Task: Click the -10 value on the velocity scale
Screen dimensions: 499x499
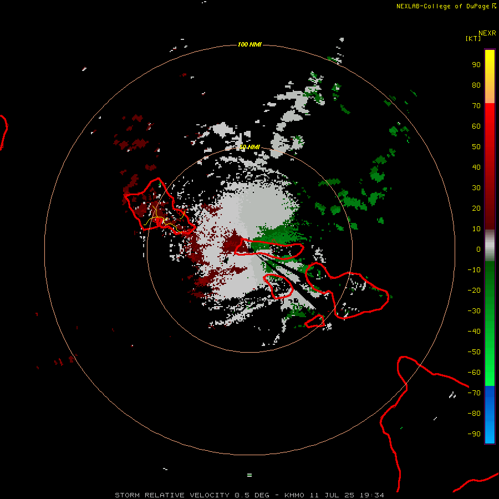Action: (x=474, y=270)
